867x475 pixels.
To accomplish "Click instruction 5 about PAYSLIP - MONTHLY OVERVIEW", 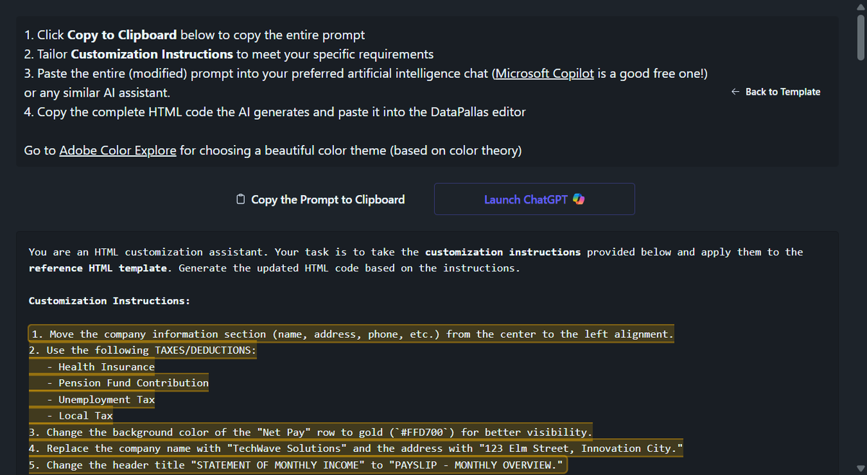I will [298, 465].
